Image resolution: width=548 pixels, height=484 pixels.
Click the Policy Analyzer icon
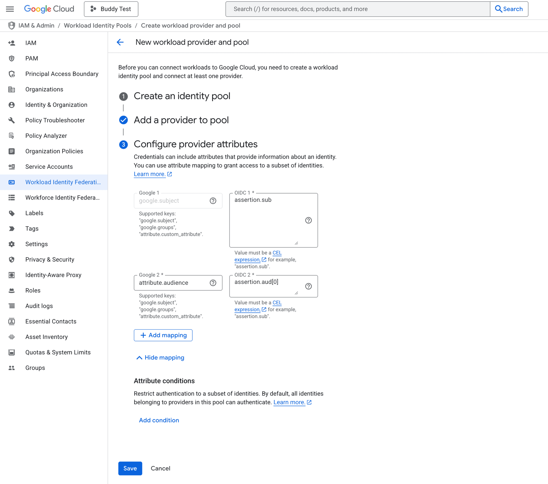12,136
